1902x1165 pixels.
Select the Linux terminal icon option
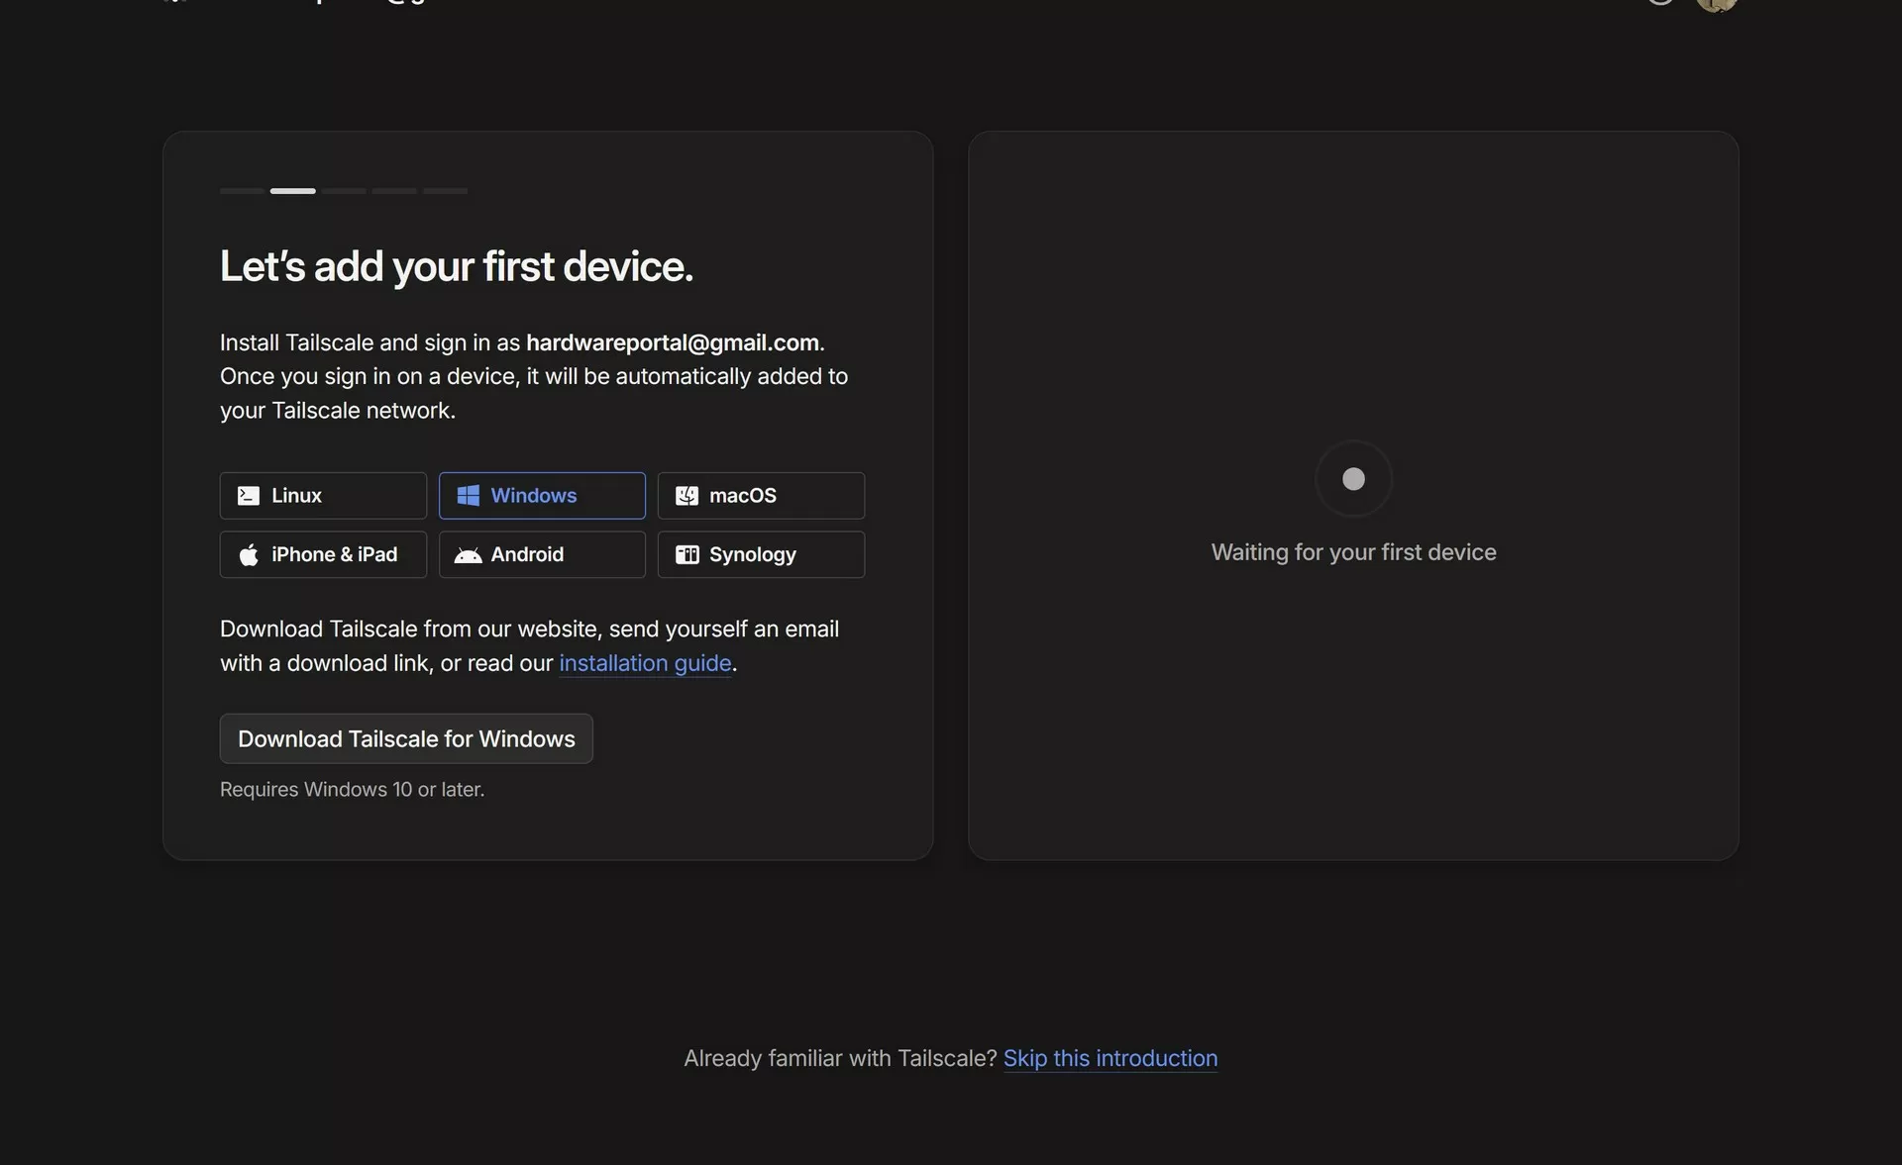tap(323, 495)
